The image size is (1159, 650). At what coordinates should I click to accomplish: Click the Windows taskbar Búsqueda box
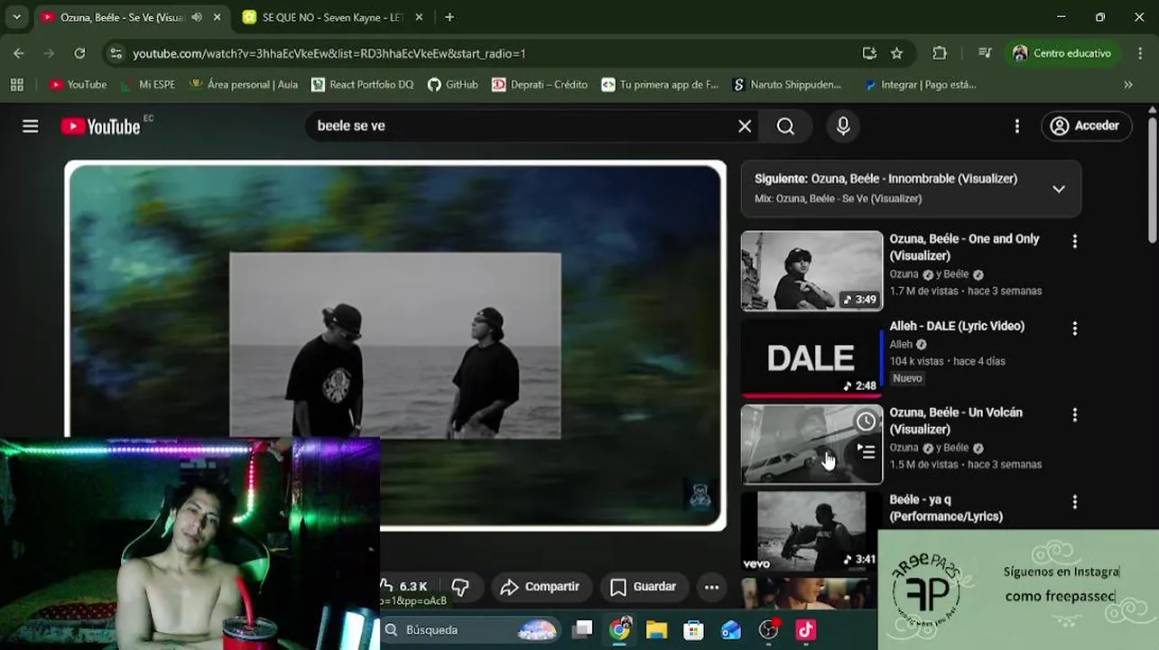tap(470, 629)
